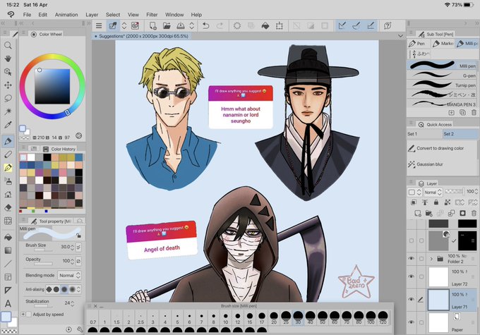Viewport: 480px width, 335px height.
Task: Hide Folder 2 with its eye icon
Action: click(x=411, y=259)
